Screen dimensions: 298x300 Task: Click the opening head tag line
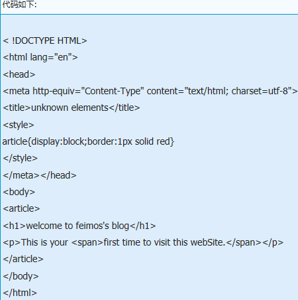point(19,74)
